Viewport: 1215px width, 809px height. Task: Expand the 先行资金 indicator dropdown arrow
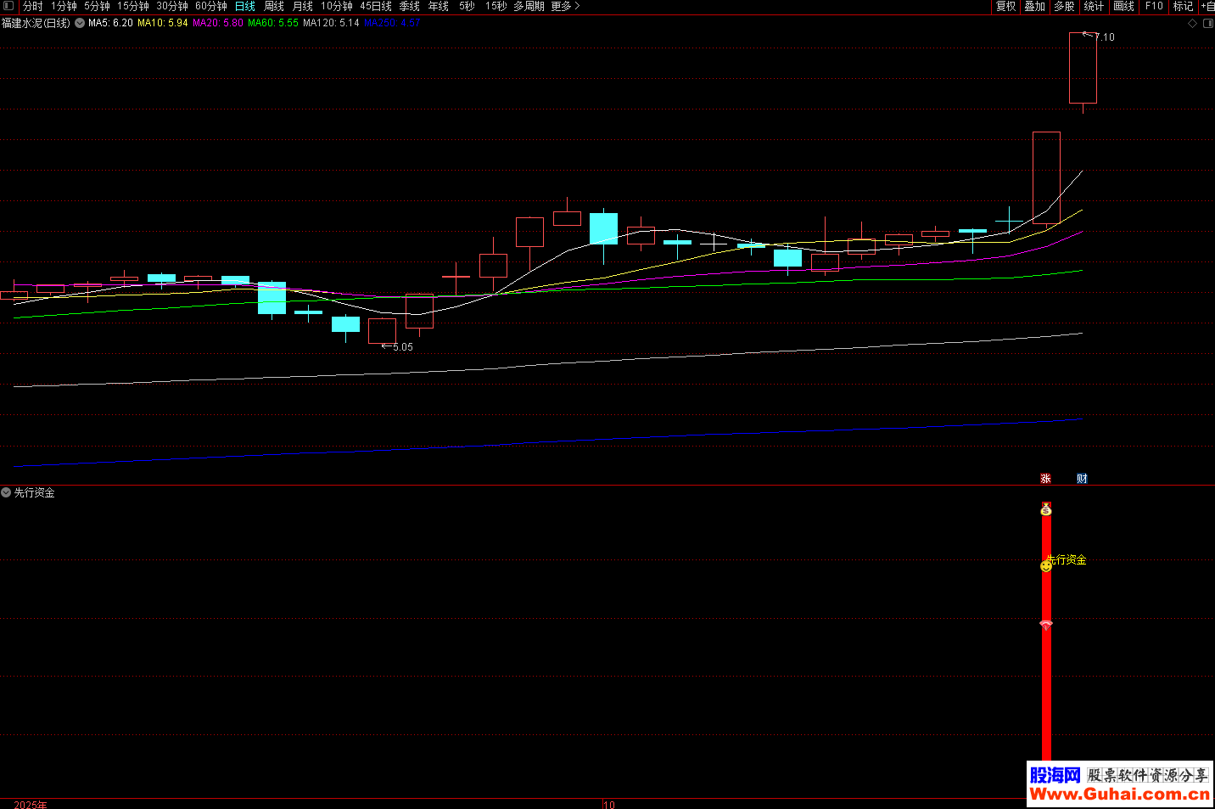pyautogui.click(x=7, y=492)
